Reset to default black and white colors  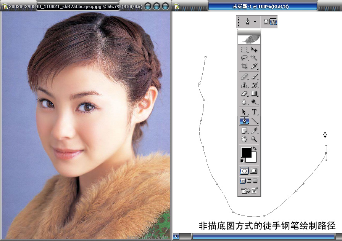point(242,161)
